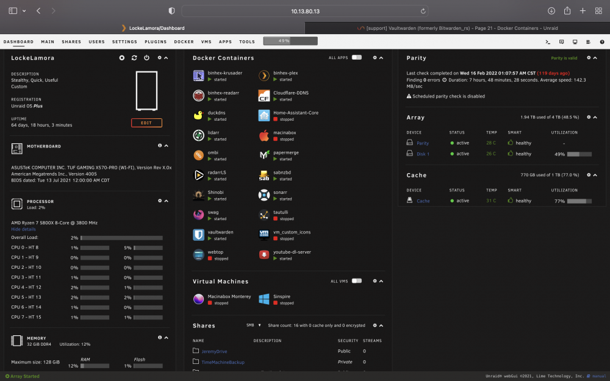The width and height of the screenshot is (610, 381).
Task: Click the Macinabox Monterey VM icon
Action: tap(198, 299)
